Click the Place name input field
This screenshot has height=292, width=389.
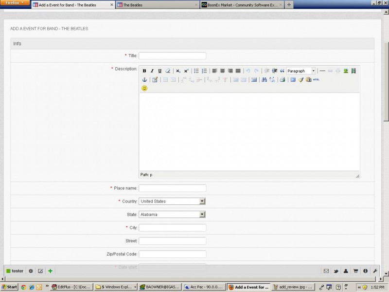[x=173, y=188]
